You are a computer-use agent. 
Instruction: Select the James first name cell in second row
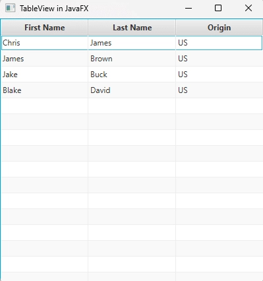45,59
